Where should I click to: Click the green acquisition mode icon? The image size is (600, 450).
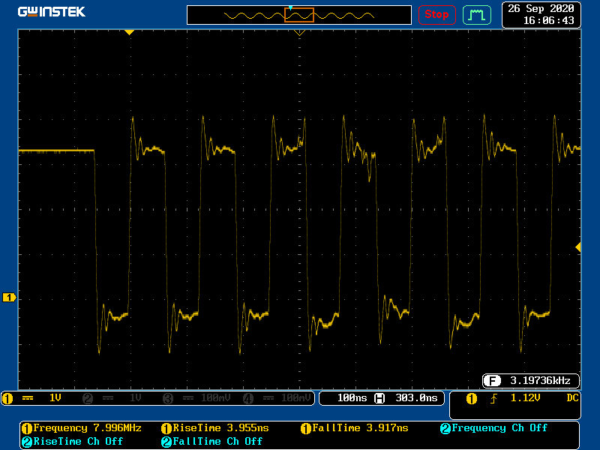pos(476,14)
